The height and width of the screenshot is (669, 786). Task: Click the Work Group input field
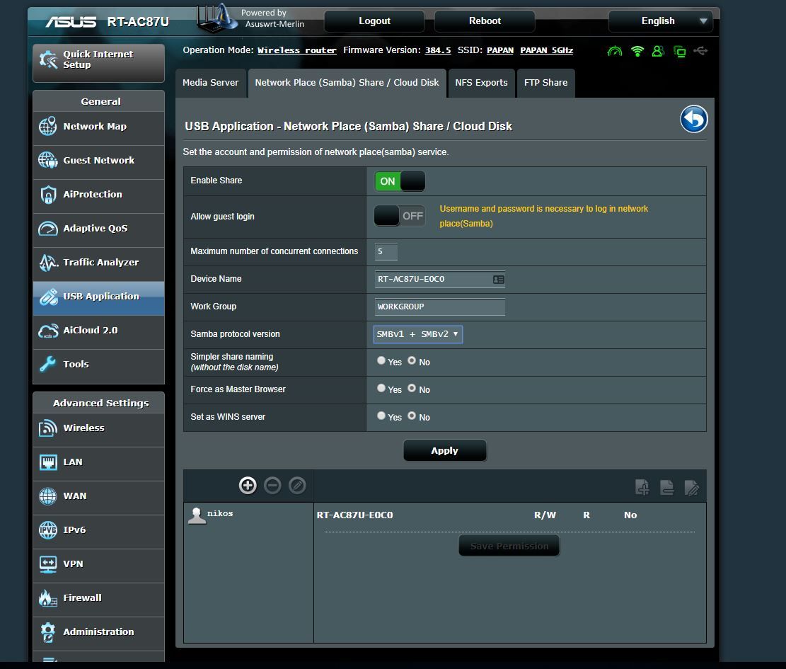coord(439,307)
